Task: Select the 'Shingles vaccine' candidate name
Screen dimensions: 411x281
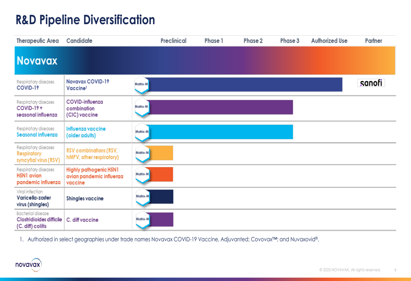Action: [85, 199]
